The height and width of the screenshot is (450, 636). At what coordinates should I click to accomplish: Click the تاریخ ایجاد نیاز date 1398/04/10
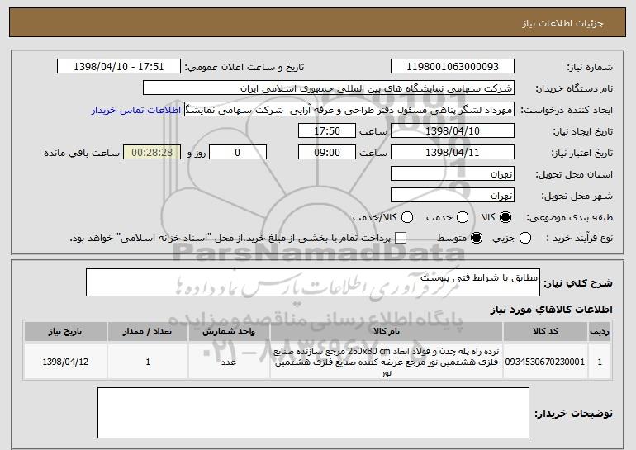click(453, 131)
